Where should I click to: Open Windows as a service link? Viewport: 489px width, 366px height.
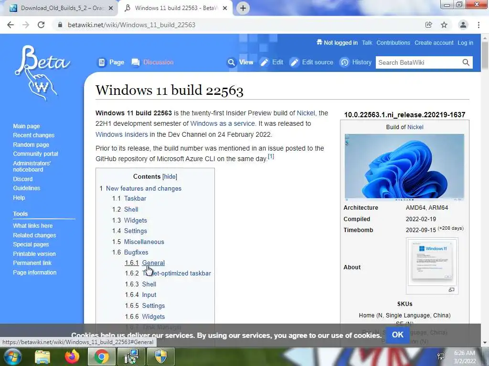pyautogui.click(x=223, y=123)
